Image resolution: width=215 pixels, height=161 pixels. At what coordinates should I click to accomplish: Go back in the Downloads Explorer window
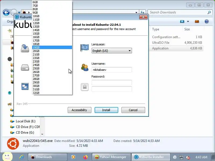[6, 12]
